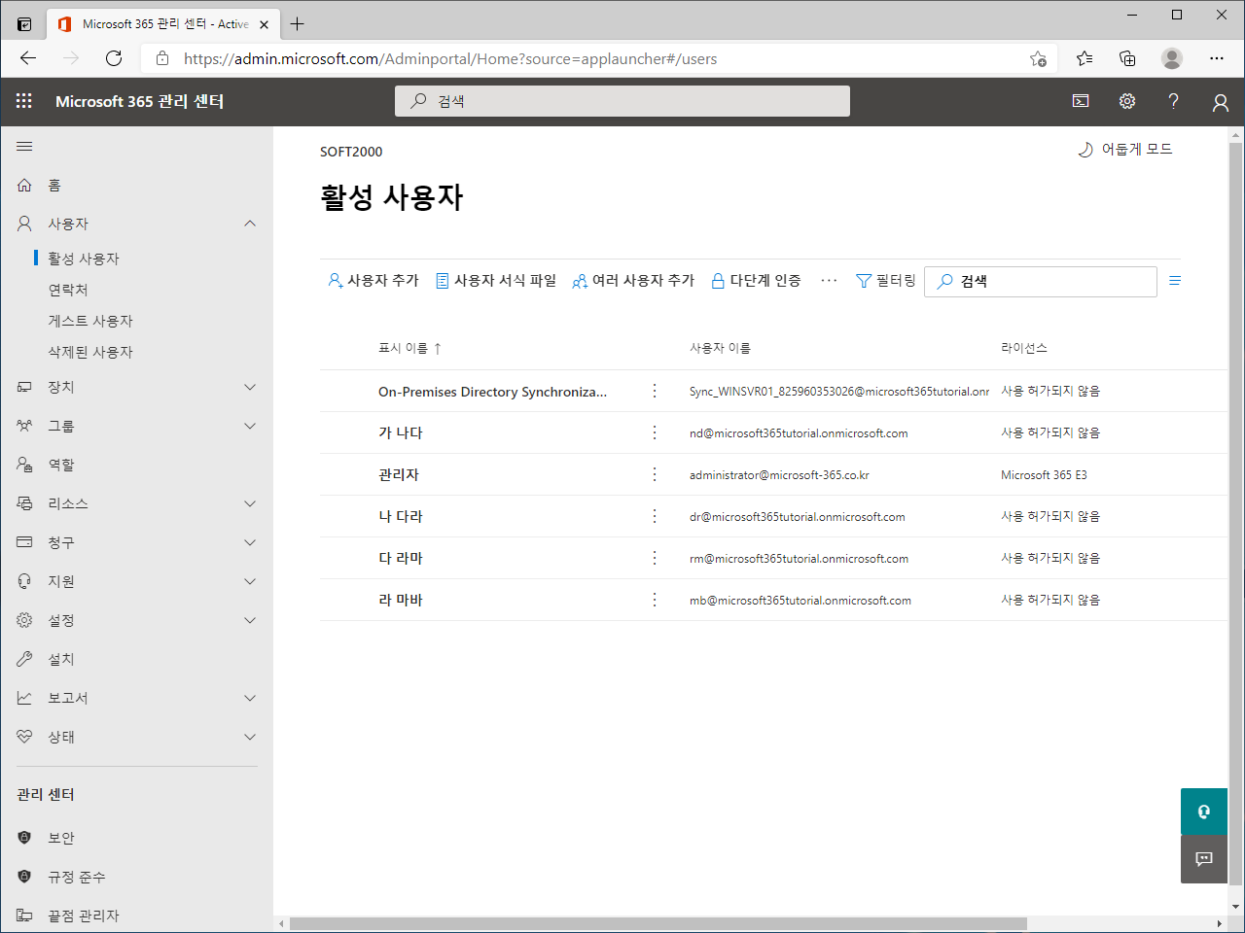This screenshot has height=933, width=1245.
Task: Open the feedback chat button
Action: (1204, 859)
